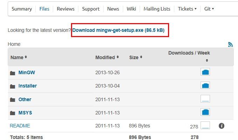The height and width of the screenshot is (140, 238).
Task: Click the README size 896 Bytes
Action: [139, 126]
